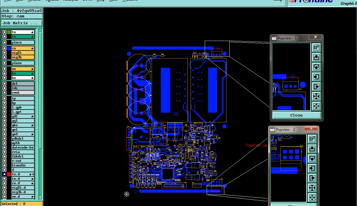Select the 'fzkdrl' layer name
The height and width of the screenshot is (206, 357).
[23, 156]
